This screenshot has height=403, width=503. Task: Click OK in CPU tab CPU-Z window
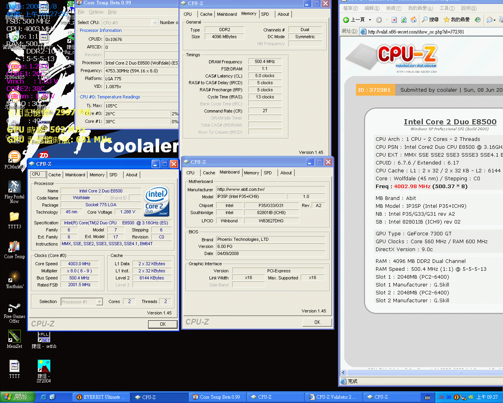[163, 324]
